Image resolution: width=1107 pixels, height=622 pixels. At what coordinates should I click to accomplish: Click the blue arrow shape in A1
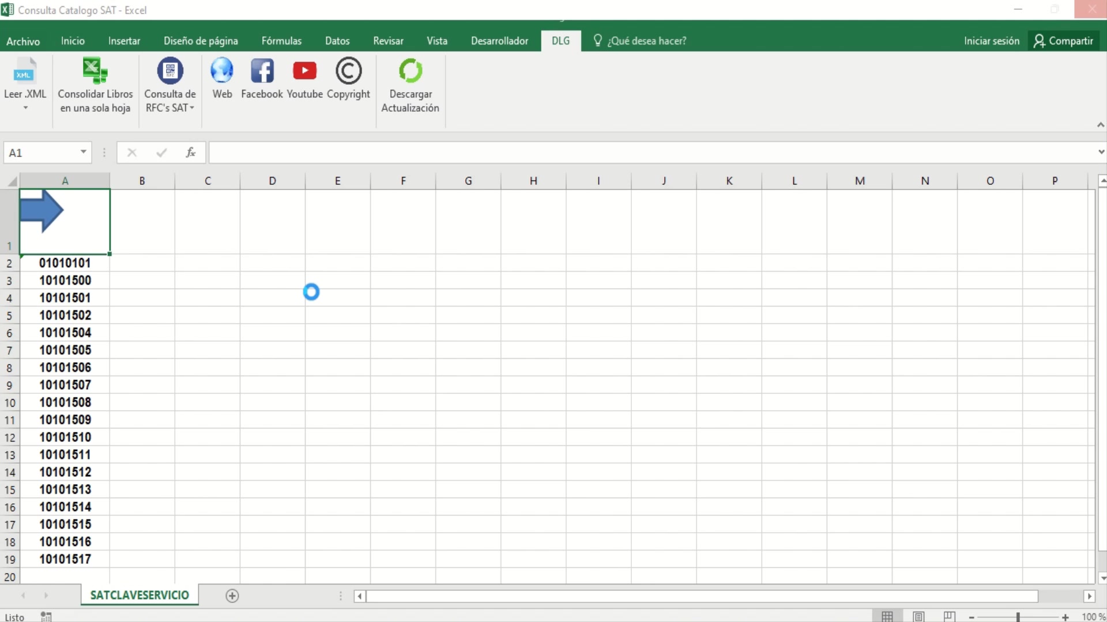42,211
